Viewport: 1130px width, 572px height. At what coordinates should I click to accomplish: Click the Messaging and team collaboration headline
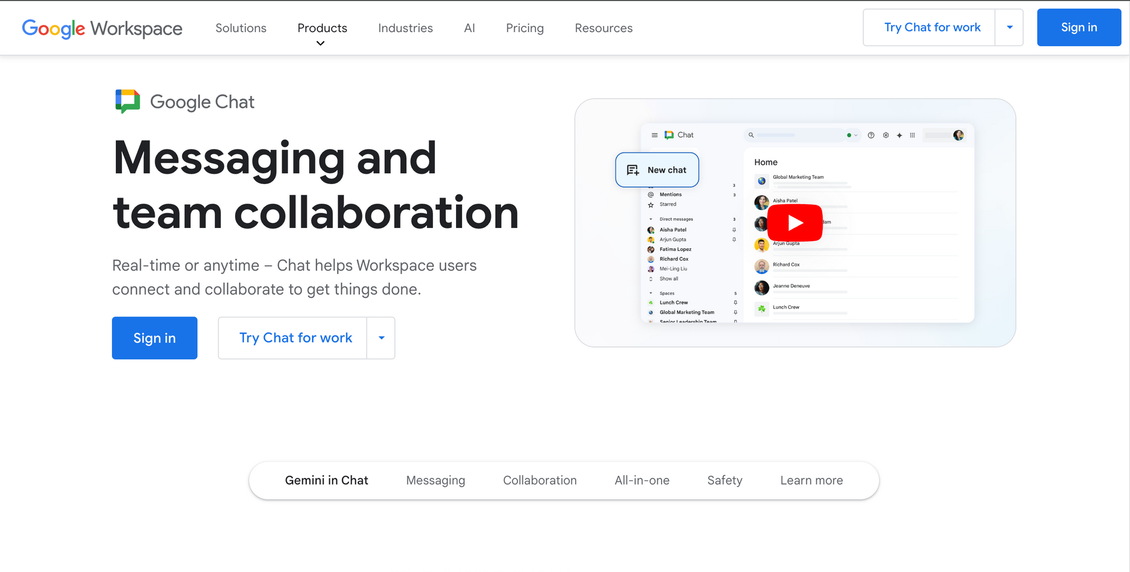[315, 185]
